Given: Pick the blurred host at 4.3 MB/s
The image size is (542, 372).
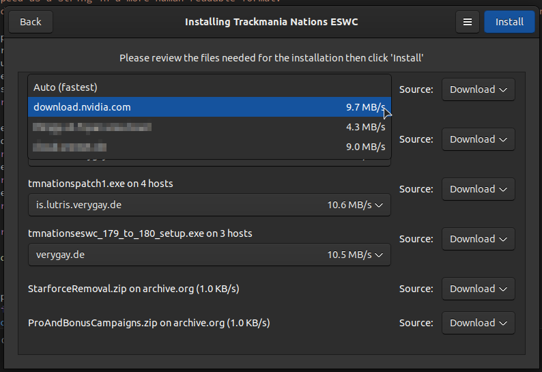Looking at the screenshot, I should click(x=210, y=127).
